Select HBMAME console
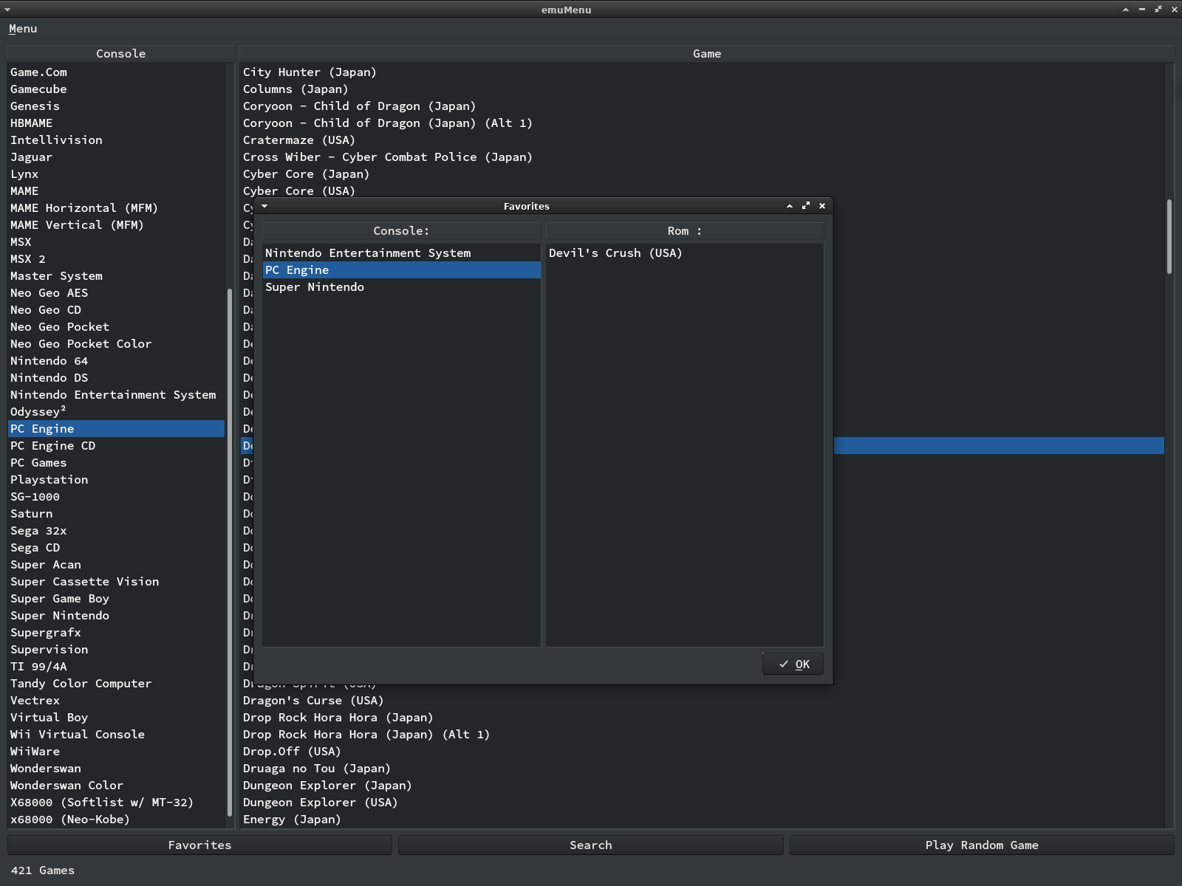Viewport: 1182px width, 886px height. (x=116, y=123)
